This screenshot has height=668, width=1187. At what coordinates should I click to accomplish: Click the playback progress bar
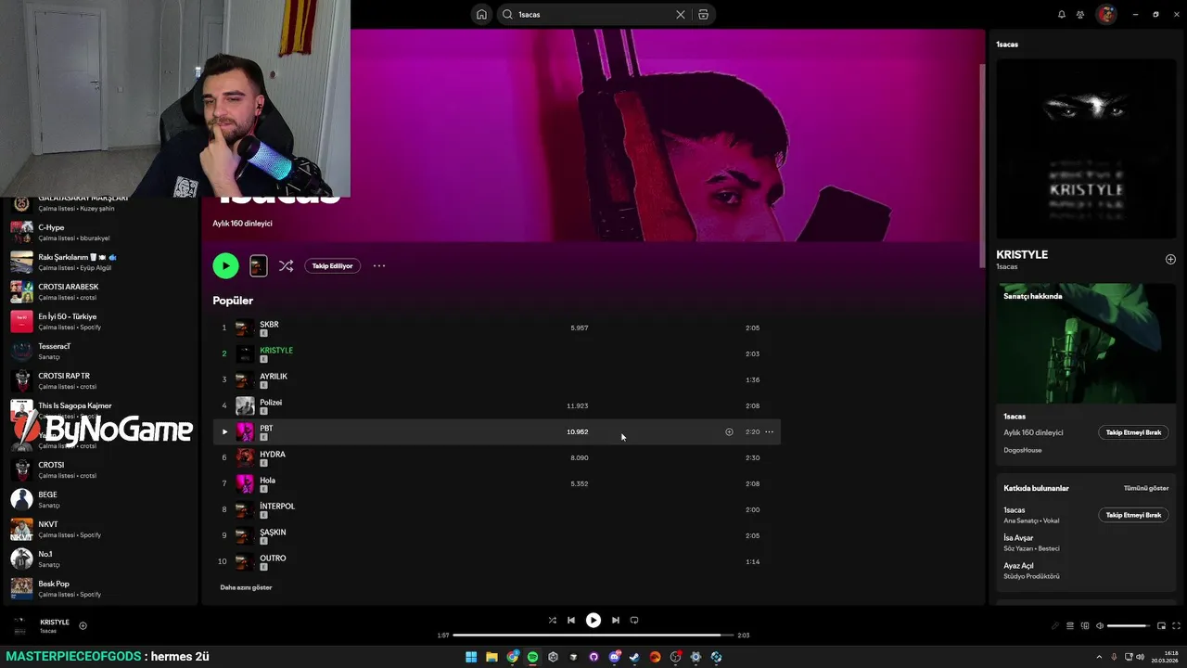tap(593, 636)
